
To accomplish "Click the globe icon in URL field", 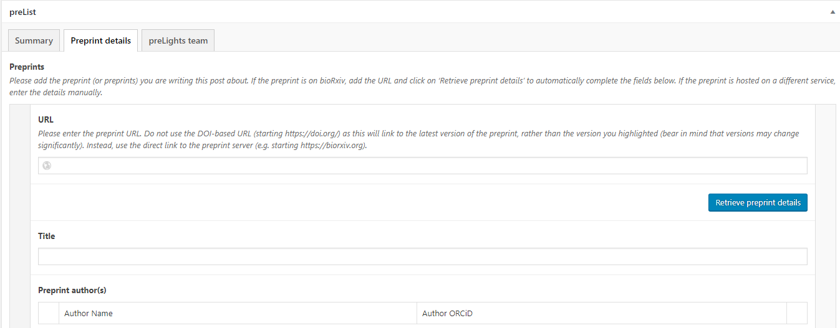I will point(47,166).
